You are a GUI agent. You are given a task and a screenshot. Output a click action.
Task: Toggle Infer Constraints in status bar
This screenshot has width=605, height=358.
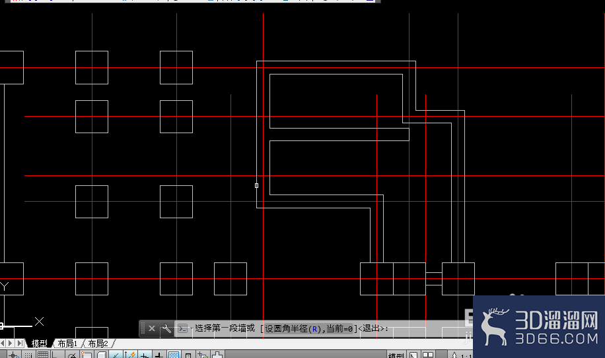point(14,355)
